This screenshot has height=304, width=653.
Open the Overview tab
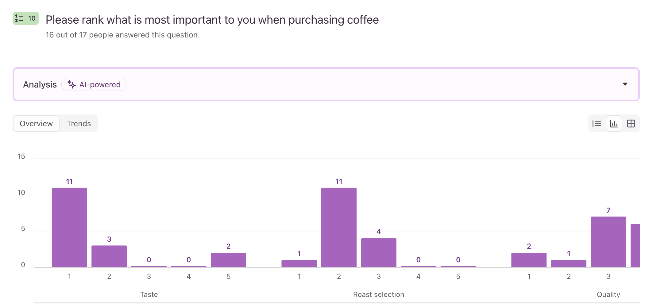(x=36, y=123)
